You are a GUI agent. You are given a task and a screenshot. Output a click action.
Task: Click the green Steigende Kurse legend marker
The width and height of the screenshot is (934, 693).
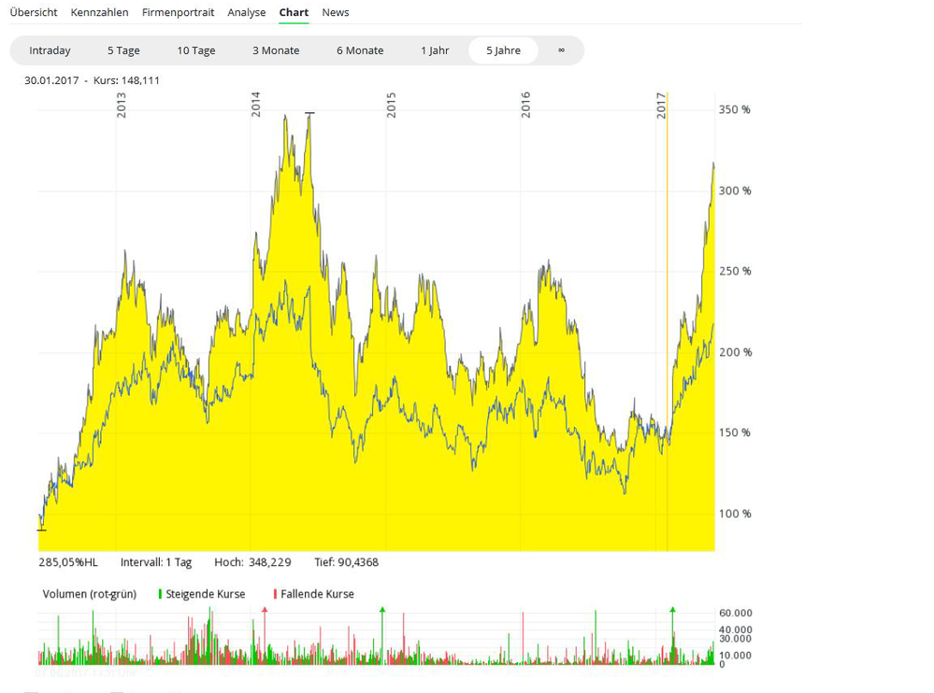tap(160, 594)
